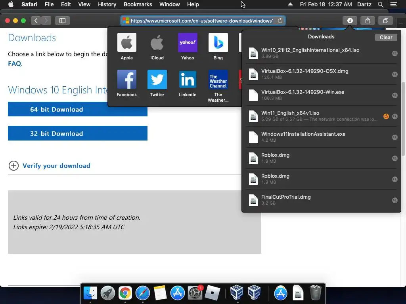Click the Finder icon in the Dock
The width and height of the screenshot is (406, 304).
click(x=90, y=293)
